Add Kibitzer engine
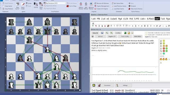Viewport: 170px width, 95px height. point(86,6)
